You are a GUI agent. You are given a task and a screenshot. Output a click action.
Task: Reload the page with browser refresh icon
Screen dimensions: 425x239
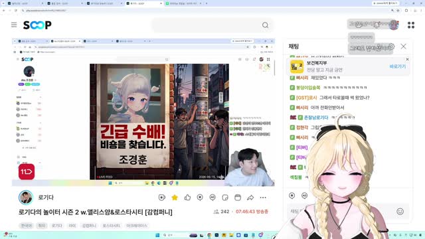coord(16,11)
